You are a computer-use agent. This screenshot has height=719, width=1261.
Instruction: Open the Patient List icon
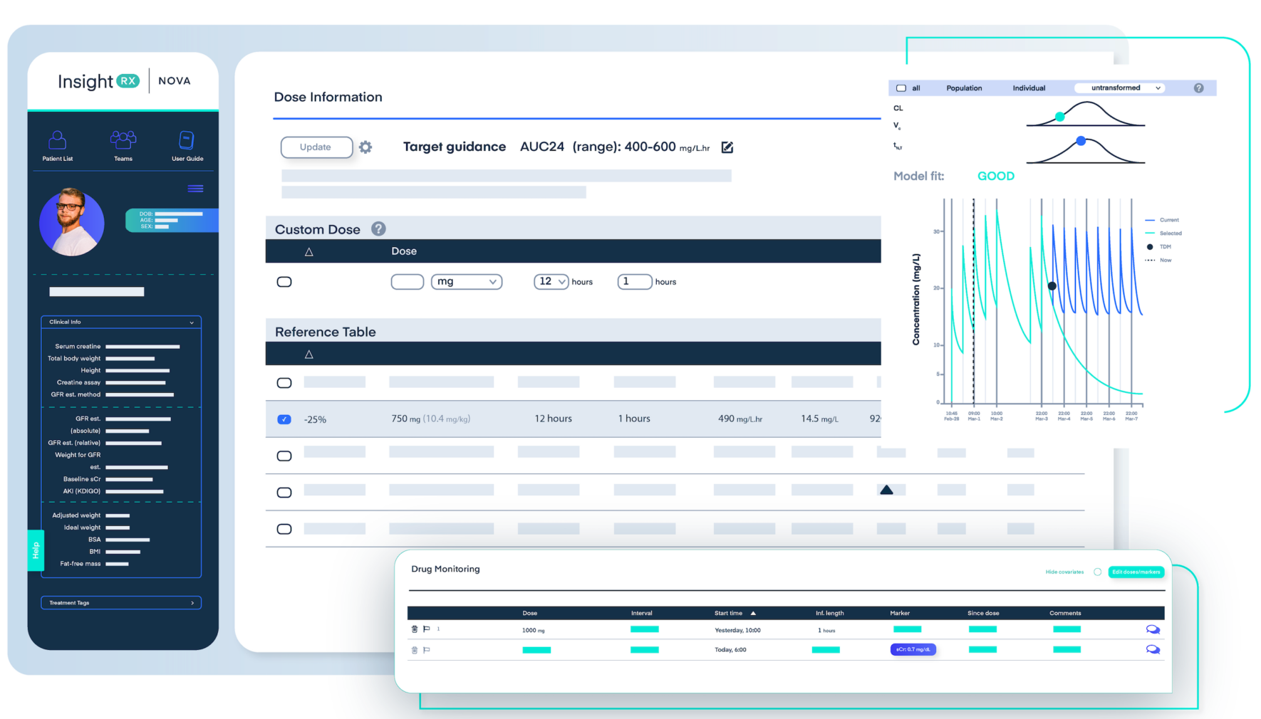tap(57, 140)
